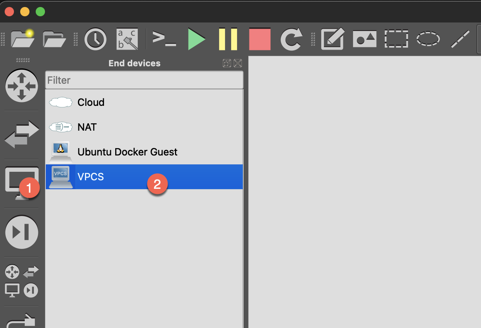Pause all nodes with yellow pause button
The height and width of the screenshot is (328, 481).
tap(228, 39)
